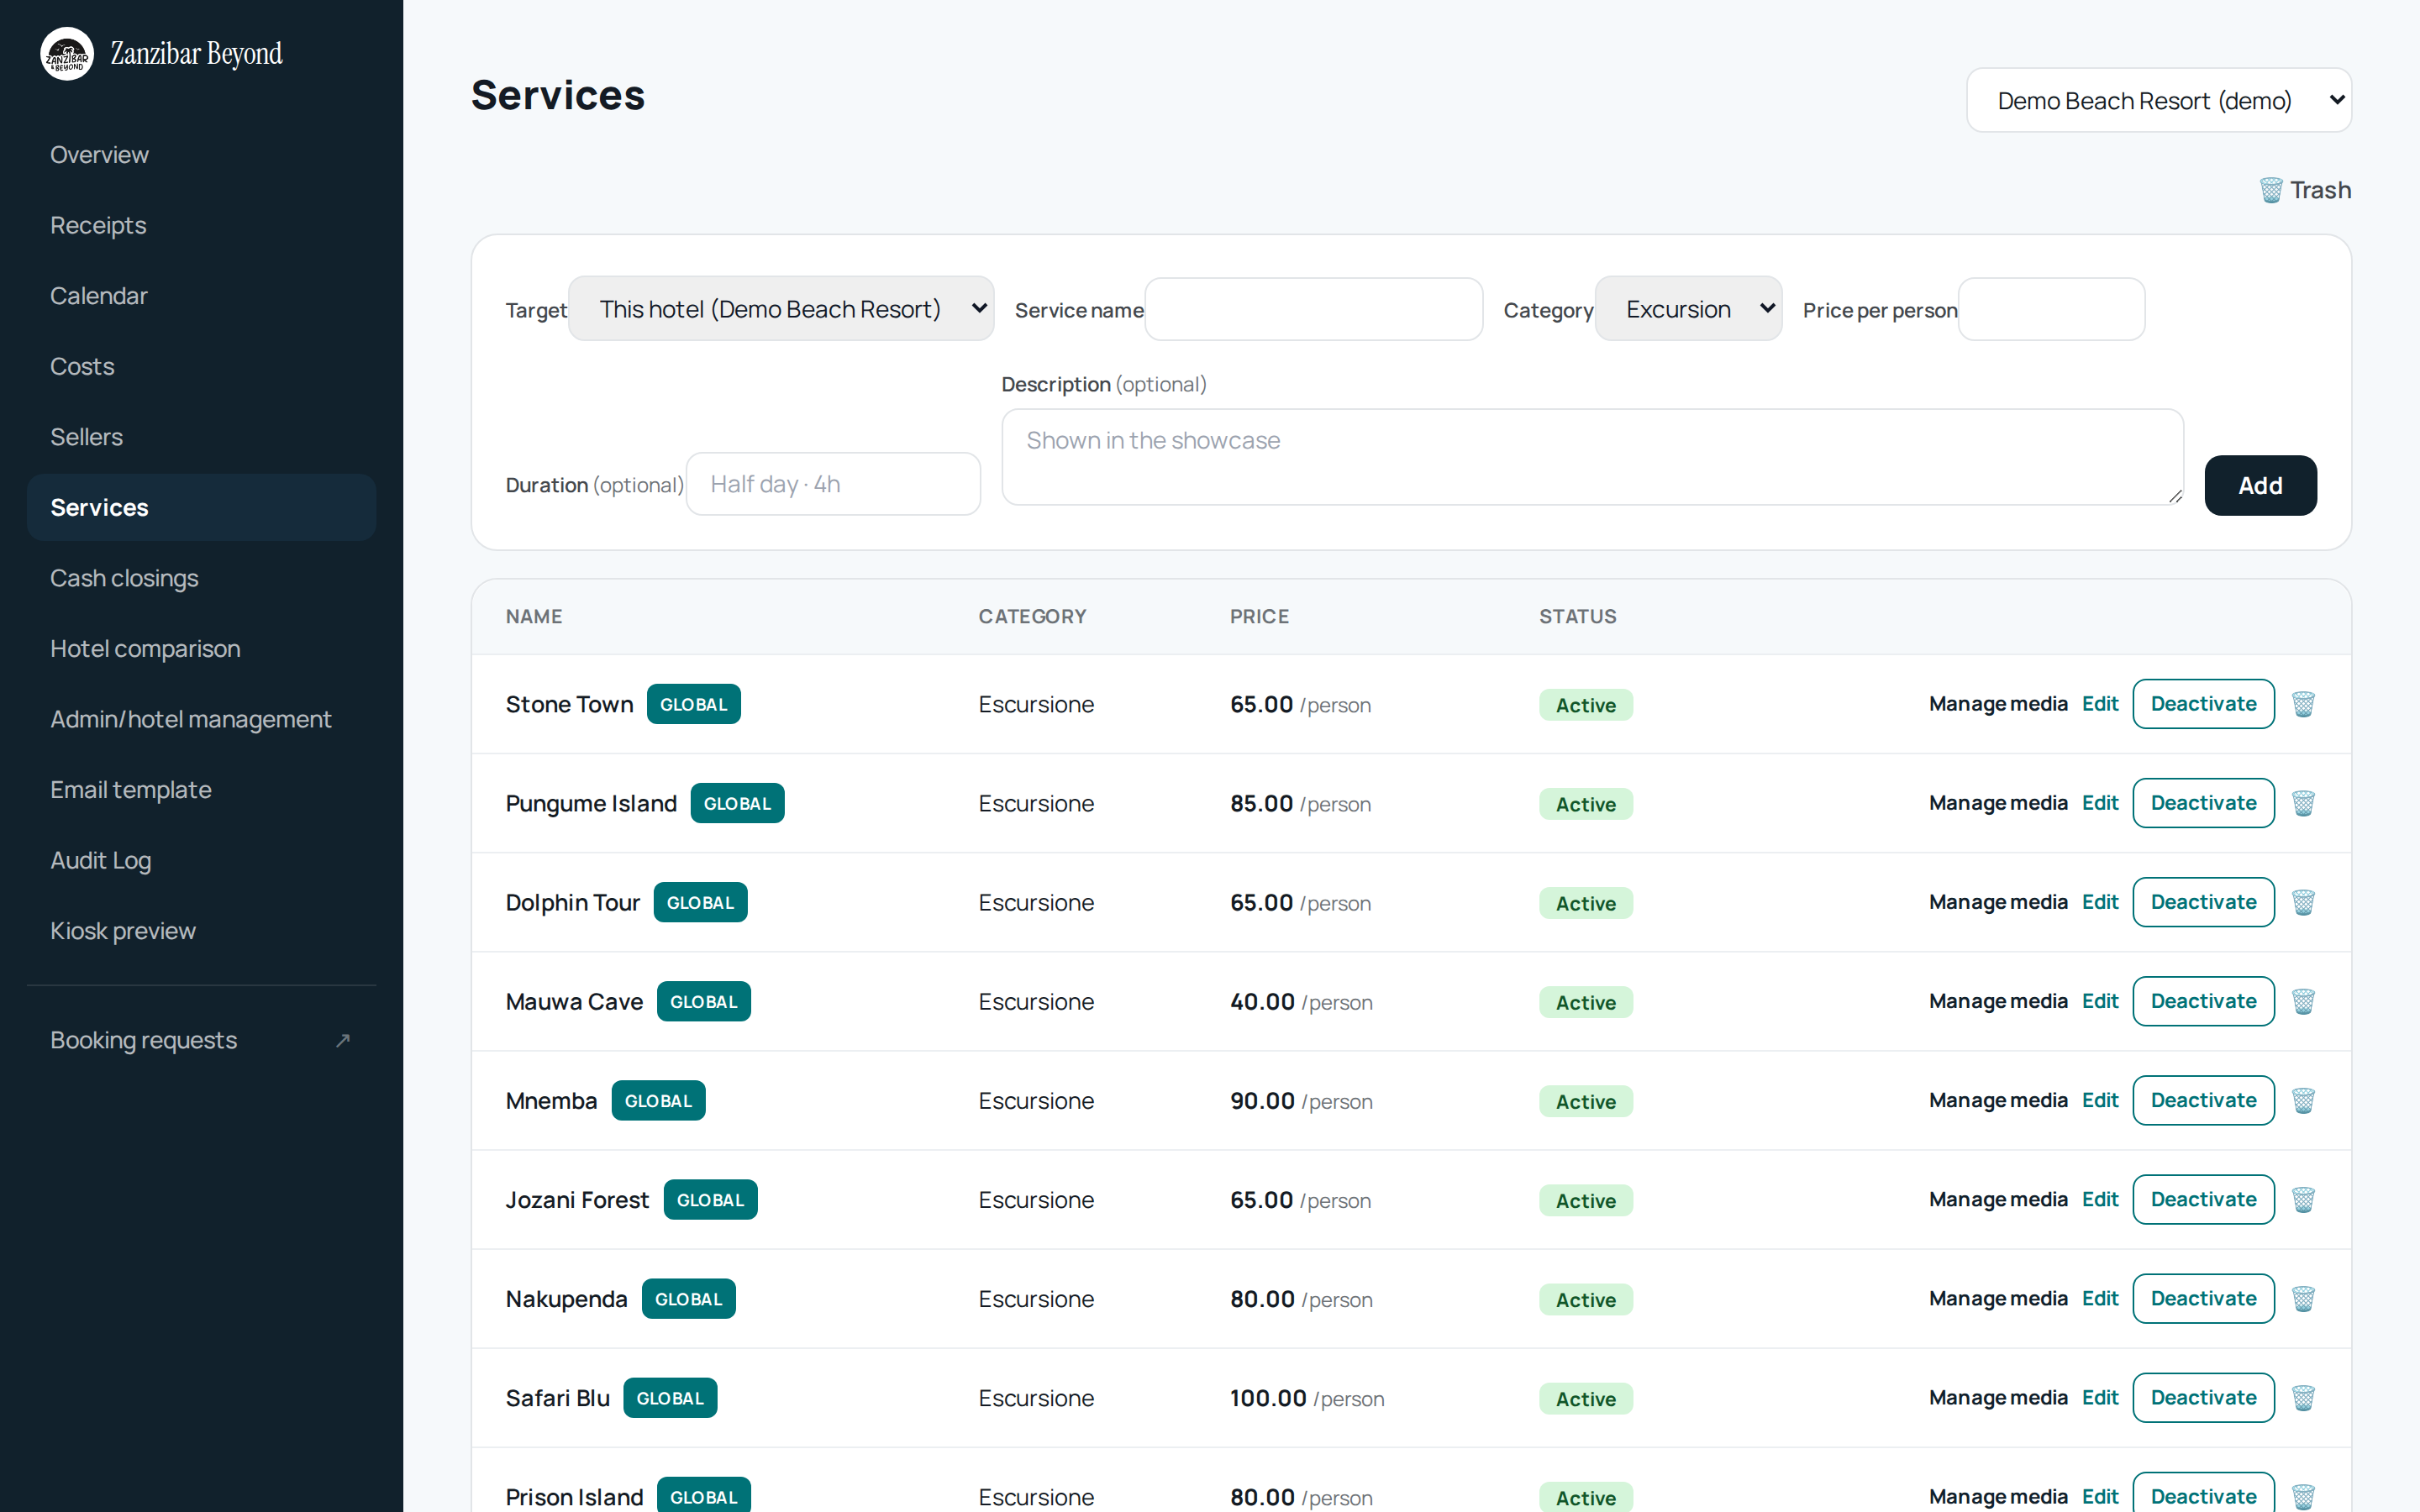Open the Demo Beach Resort hotel selector
Viewport: 2420px width, 1512px height.
pos(2159,100)
